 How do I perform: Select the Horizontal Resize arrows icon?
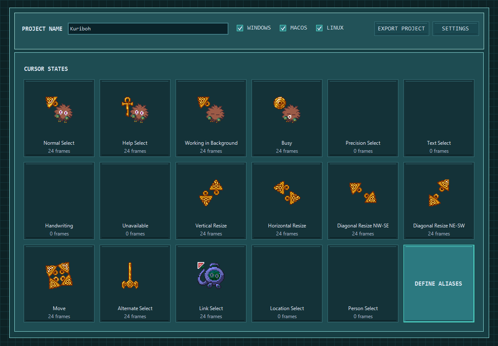[x=287, y=192]
